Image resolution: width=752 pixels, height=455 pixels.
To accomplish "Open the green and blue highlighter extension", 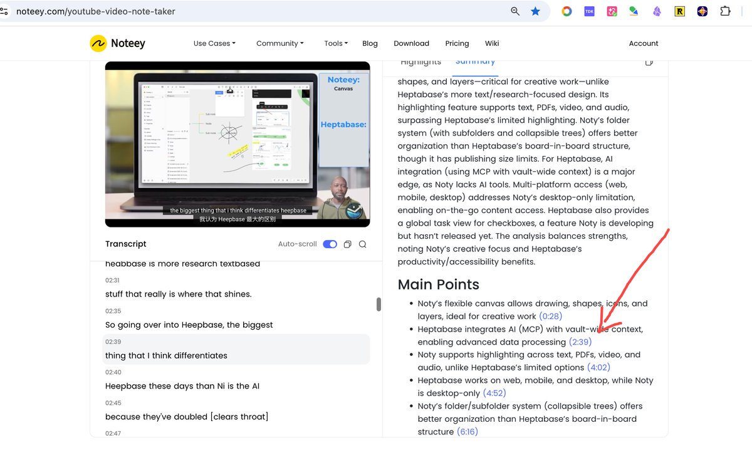I will [x=634, y=11].
